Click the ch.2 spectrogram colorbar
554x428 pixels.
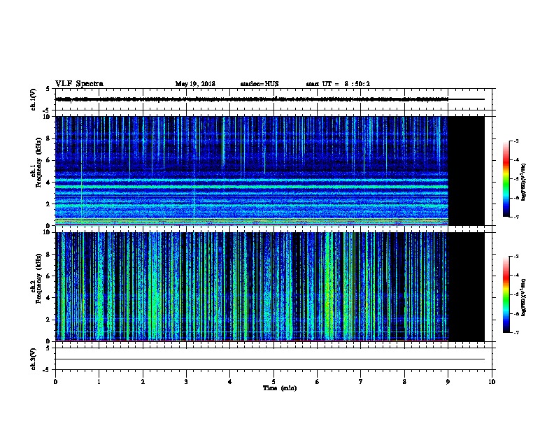coord(506,294)
